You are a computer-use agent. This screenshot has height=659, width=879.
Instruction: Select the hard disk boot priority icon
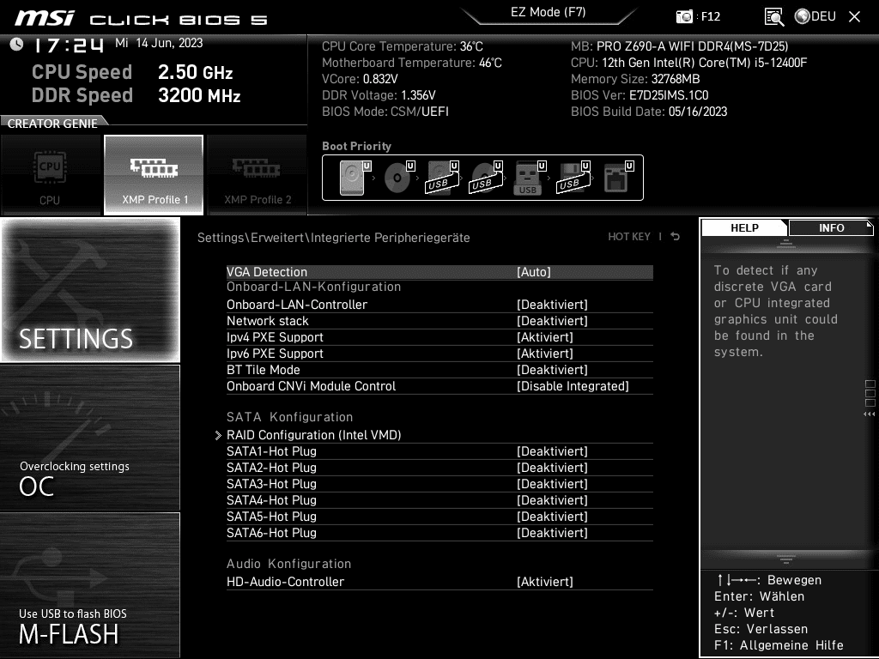pyautogui.click(x=355, y=178)
